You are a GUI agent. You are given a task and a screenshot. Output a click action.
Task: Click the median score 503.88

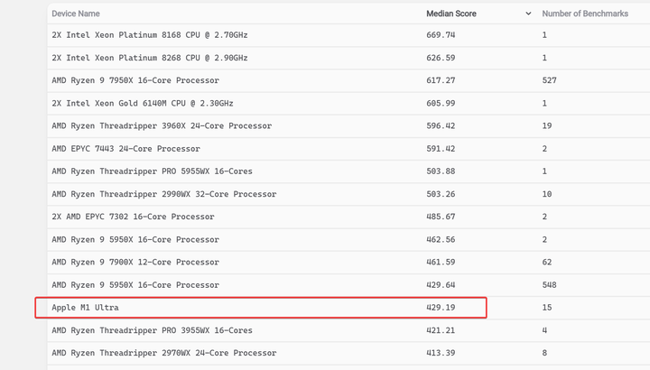click(x=441, y=171)
